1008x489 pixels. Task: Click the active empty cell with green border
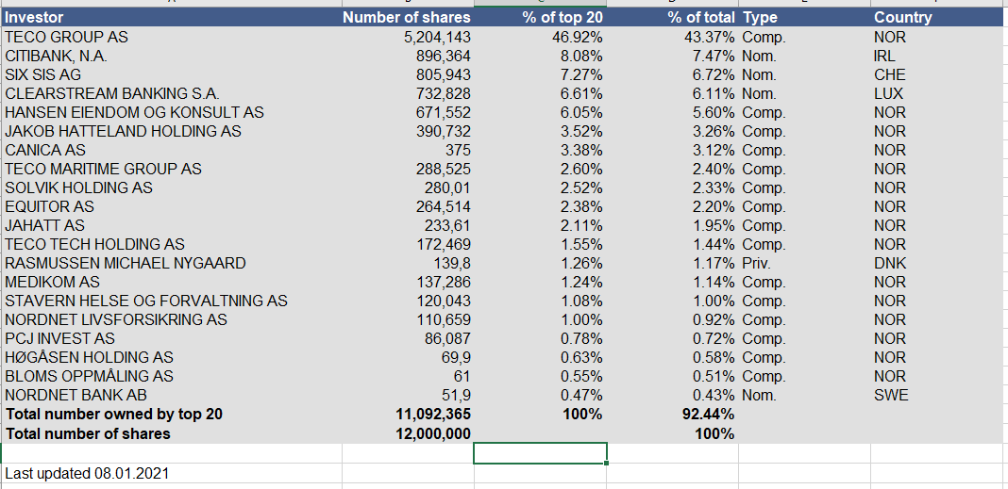point(539,453)
